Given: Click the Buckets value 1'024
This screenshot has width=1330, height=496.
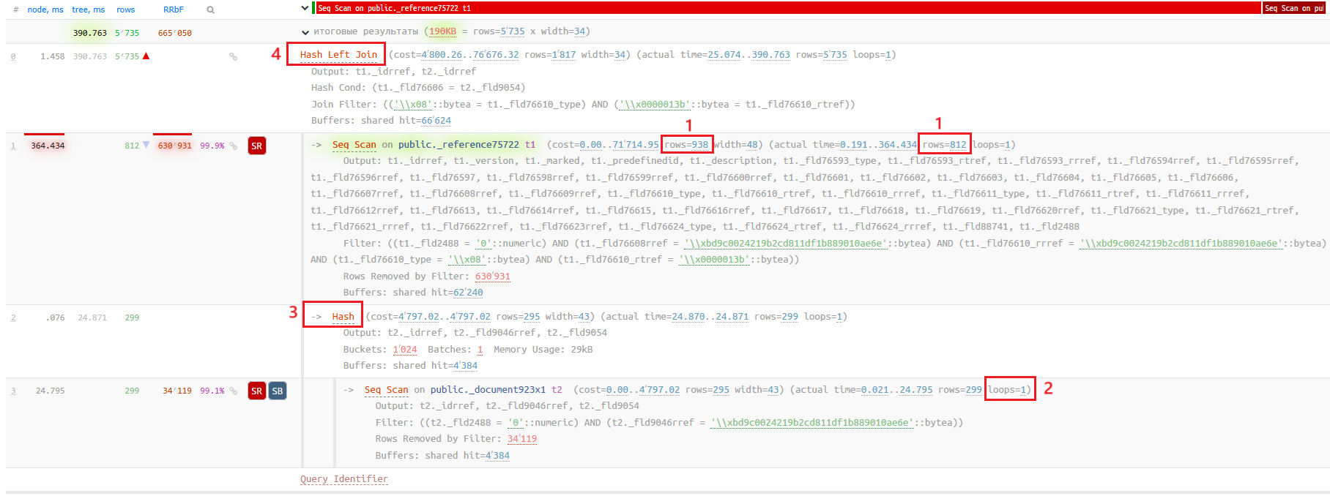Looking at the screenshot, I should [x=405, y=350].
